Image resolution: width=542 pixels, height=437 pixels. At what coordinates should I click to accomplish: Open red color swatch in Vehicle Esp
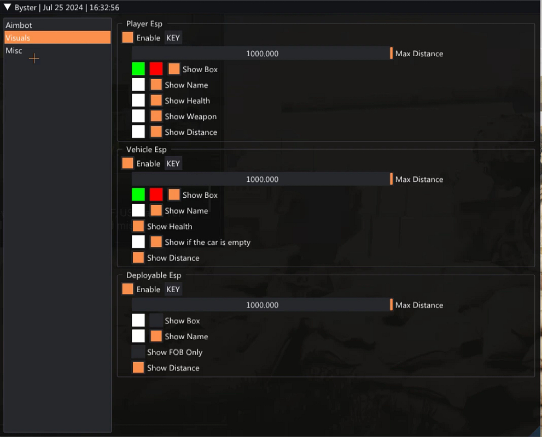click(x=156, y=194)
